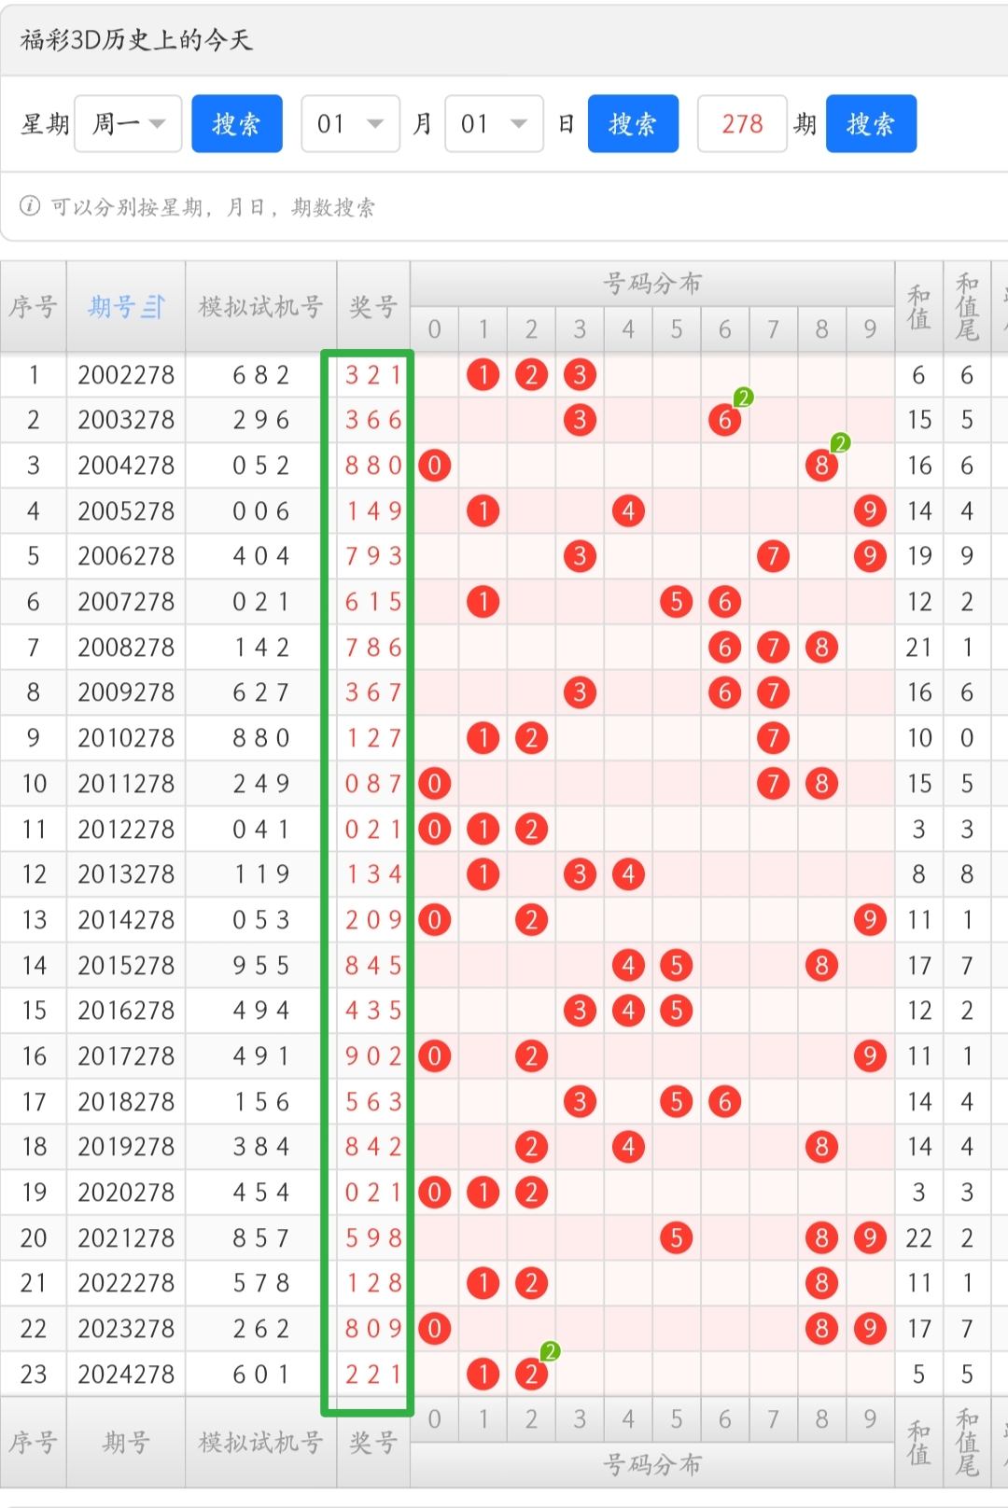Open the weekday dropdown showing 周一

point(128,123)
